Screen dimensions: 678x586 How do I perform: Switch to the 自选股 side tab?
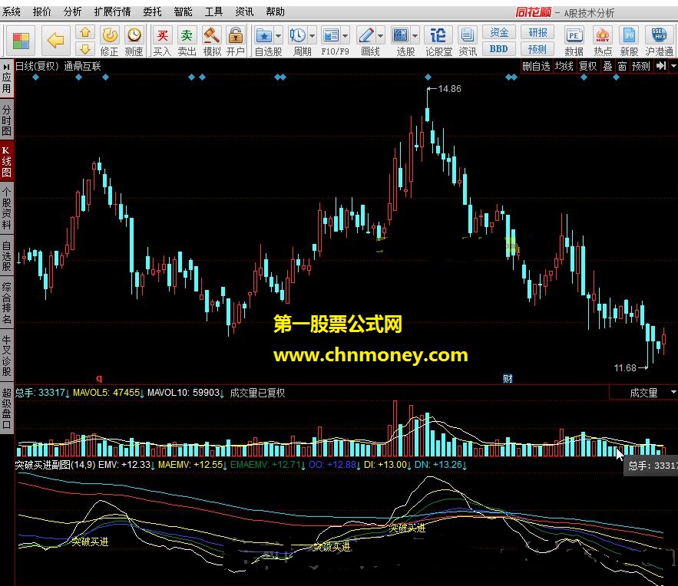pyautogui.click(x=6, y=255)
